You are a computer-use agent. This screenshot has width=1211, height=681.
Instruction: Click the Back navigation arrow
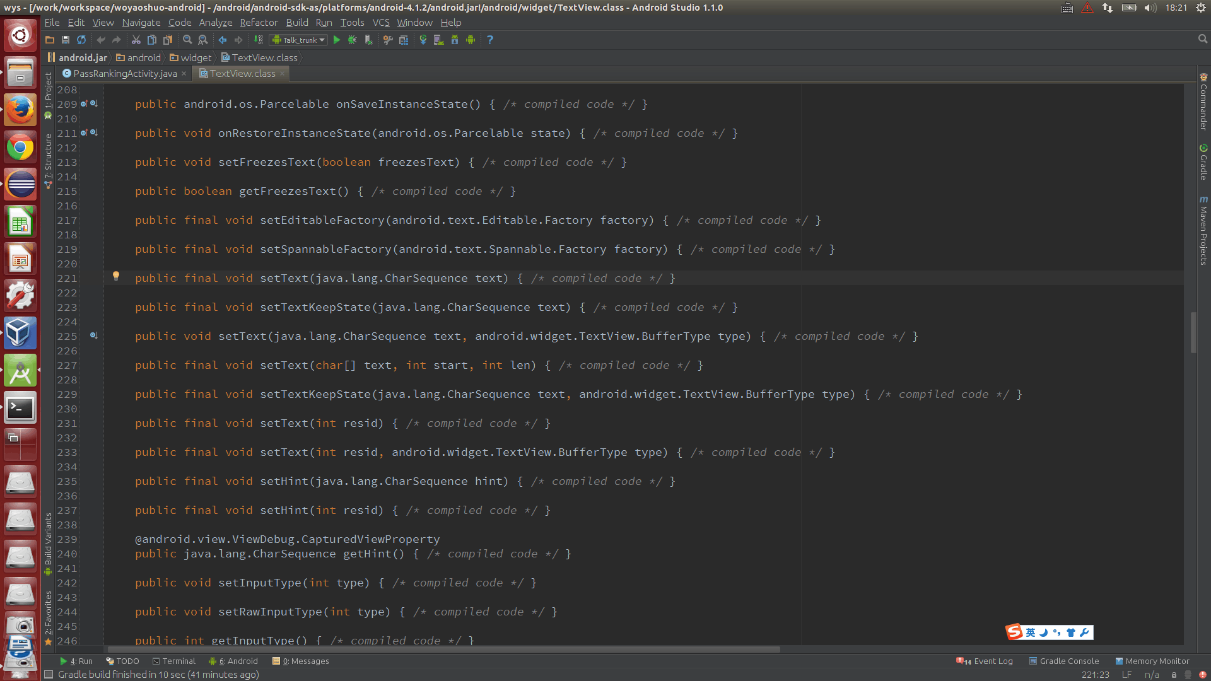click(223, 40)
